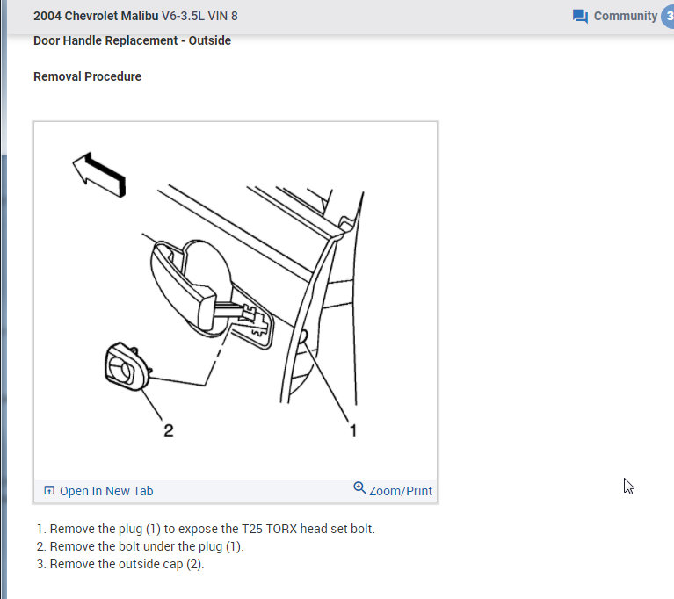This screenshot has height=599, width=674.
Task: Select the Zoom/Print link
Action: tap(400, 491)
